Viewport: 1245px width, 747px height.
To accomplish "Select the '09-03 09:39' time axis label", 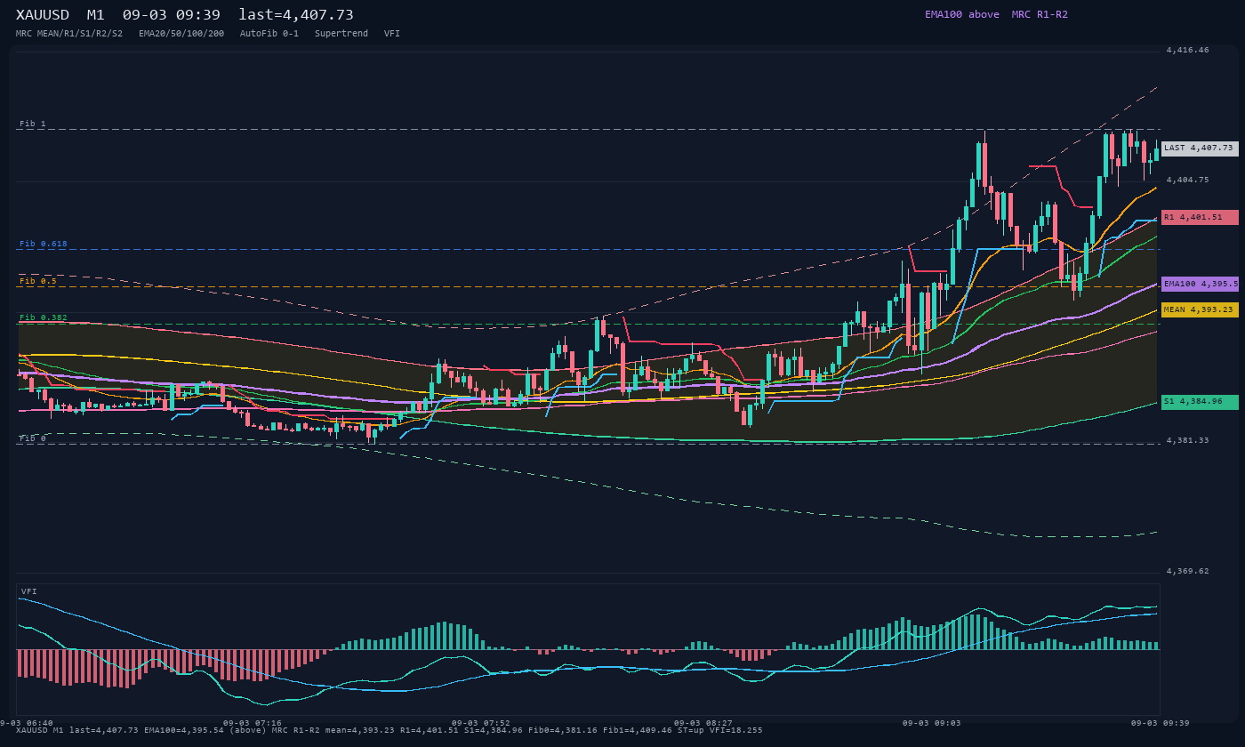I will click(x=1161, y=723).
